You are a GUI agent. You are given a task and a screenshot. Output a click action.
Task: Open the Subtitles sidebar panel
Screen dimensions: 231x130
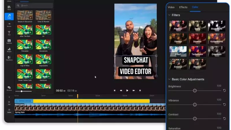[9, 41]
